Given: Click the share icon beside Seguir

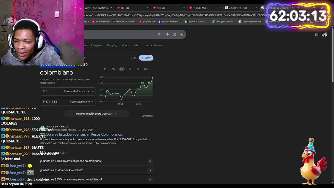Looking at the screenshot, I should (134, 58).
